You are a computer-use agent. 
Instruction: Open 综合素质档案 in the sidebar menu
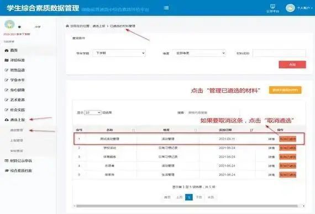21,171
